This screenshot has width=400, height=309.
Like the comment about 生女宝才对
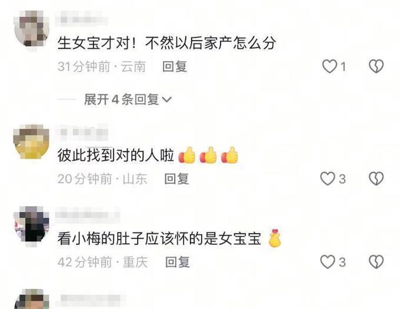329,66
